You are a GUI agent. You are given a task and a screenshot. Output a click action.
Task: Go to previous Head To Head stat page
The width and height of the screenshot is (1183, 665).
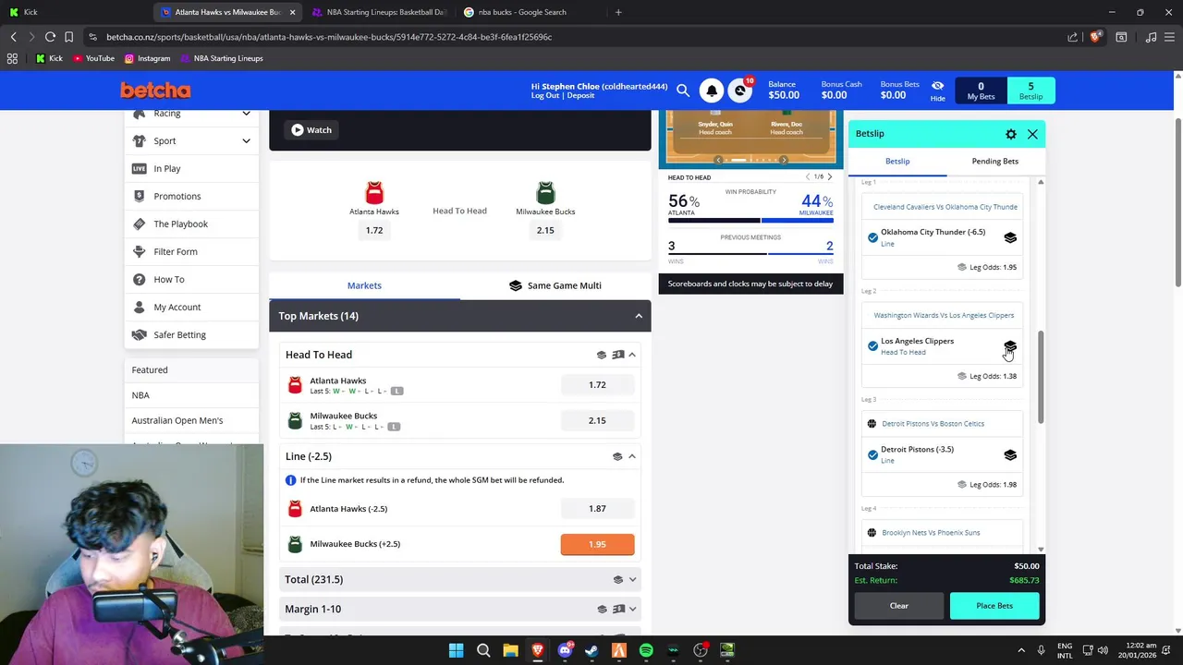(x=808, y=176)
